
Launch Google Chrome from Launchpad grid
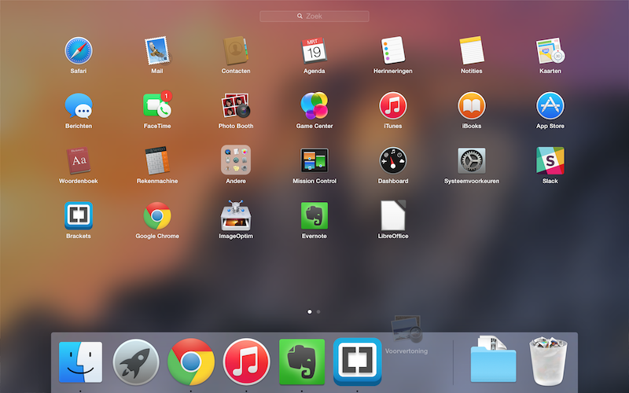(157, 215)
